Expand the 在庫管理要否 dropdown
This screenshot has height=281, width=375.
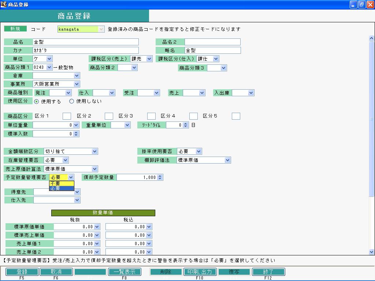point(65,160)
